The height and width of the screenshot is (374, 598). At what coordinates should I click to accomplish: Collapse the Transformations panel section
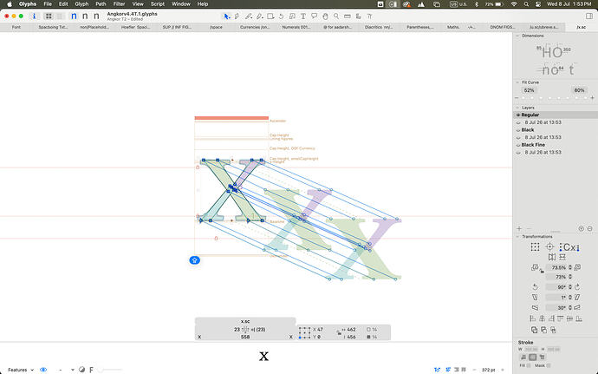(517, 237)
